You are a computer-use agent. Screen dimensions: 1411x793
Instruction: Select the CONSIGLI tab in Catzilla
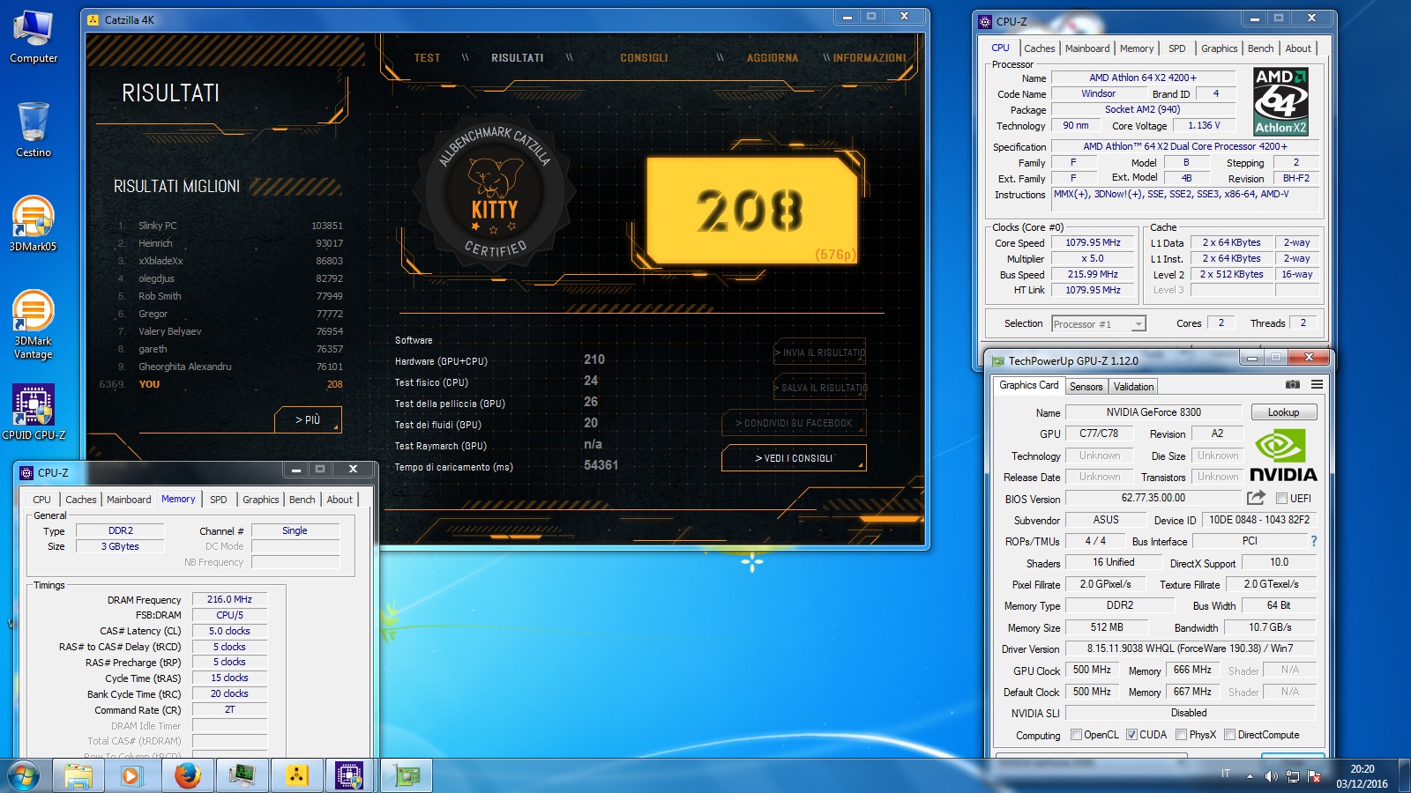point(644,58)
